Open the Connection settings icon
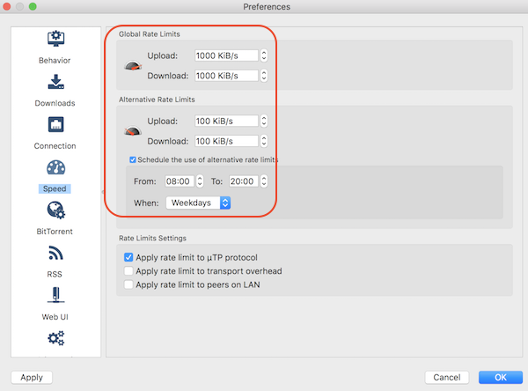Image resolution: width=528 pixels, height=391 pixels. coord(55,125)
